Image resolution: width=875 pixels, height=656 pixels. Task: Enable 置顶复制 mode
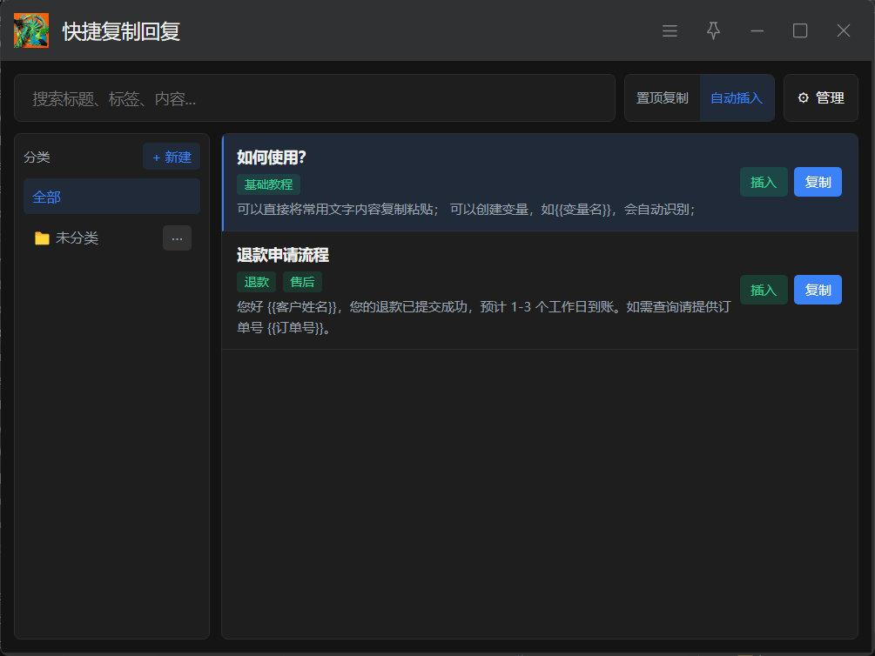click(x=662, y=98)
